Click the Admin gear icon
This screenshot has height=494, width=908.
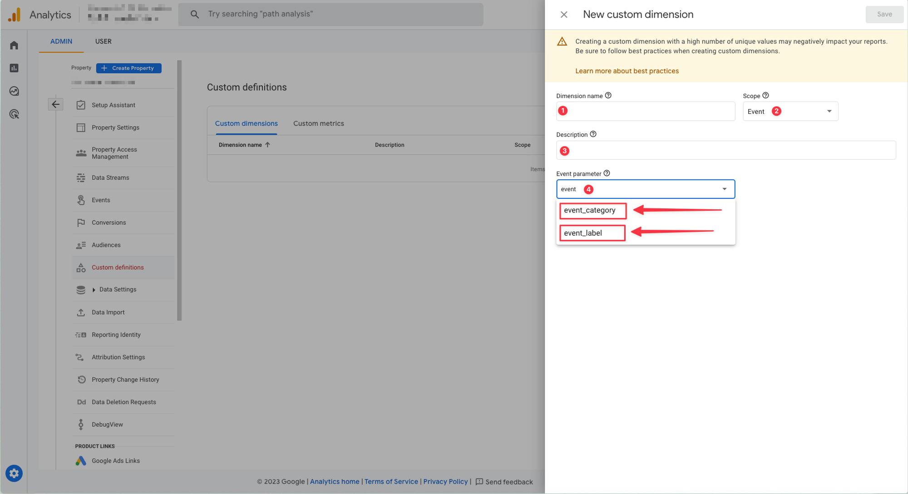(14, 474)
